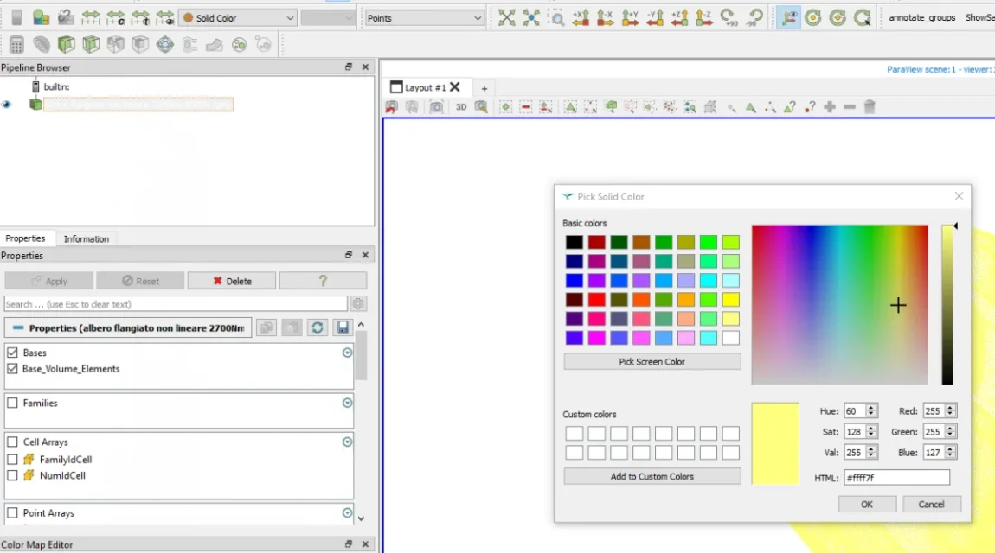Open the Points representation dropdown
Viewport: 995px width, 553px height.
424,18
